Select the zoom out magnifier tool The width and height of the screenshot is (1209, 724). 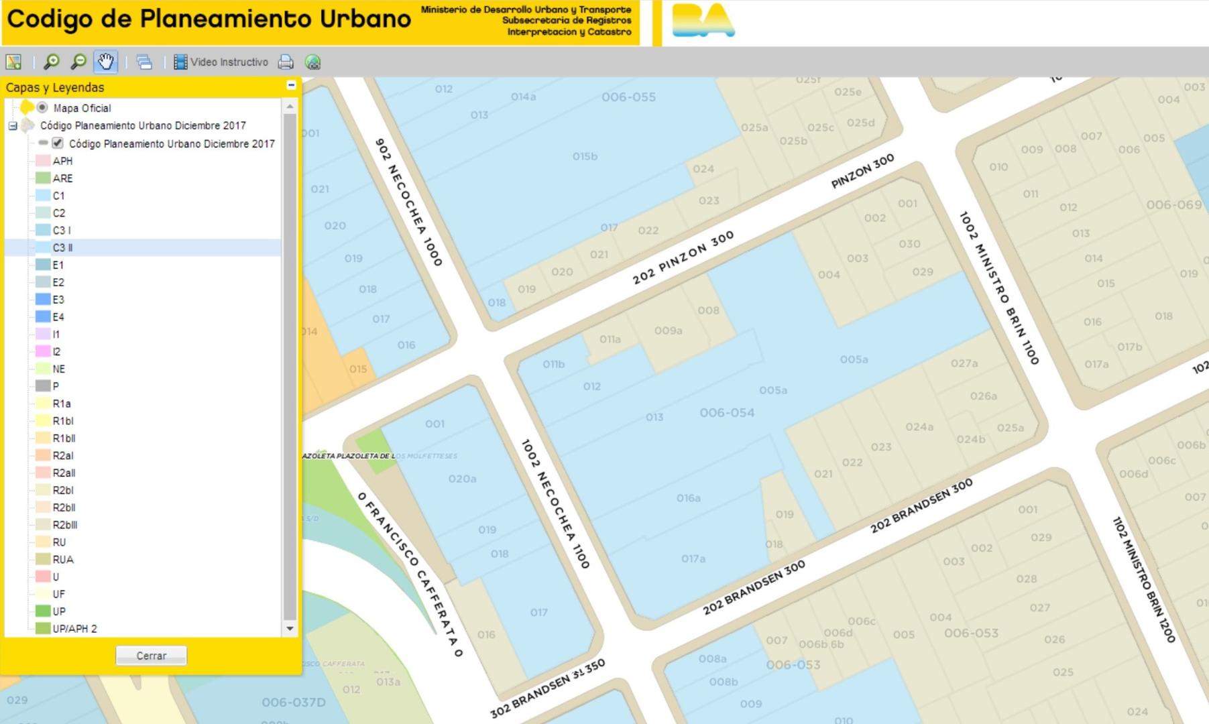pyautogui.click(x=78, y=62)
